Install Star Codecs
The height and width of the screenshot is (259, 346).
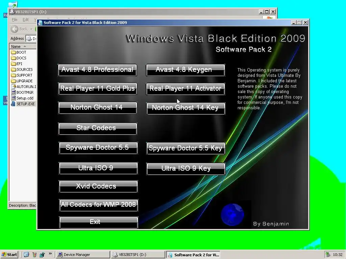click(98, 128)
